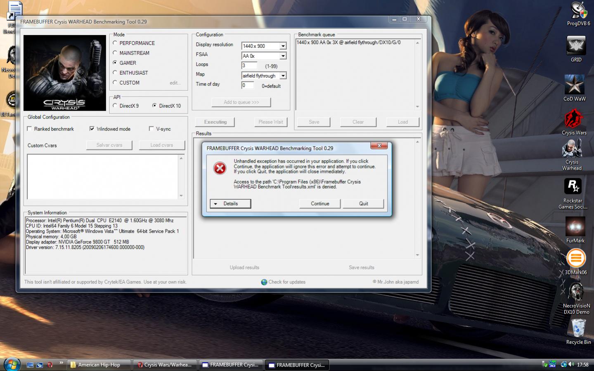Open Crysis Wars desktop shortcut
594x371 pixels.
(x=574, y=122)
